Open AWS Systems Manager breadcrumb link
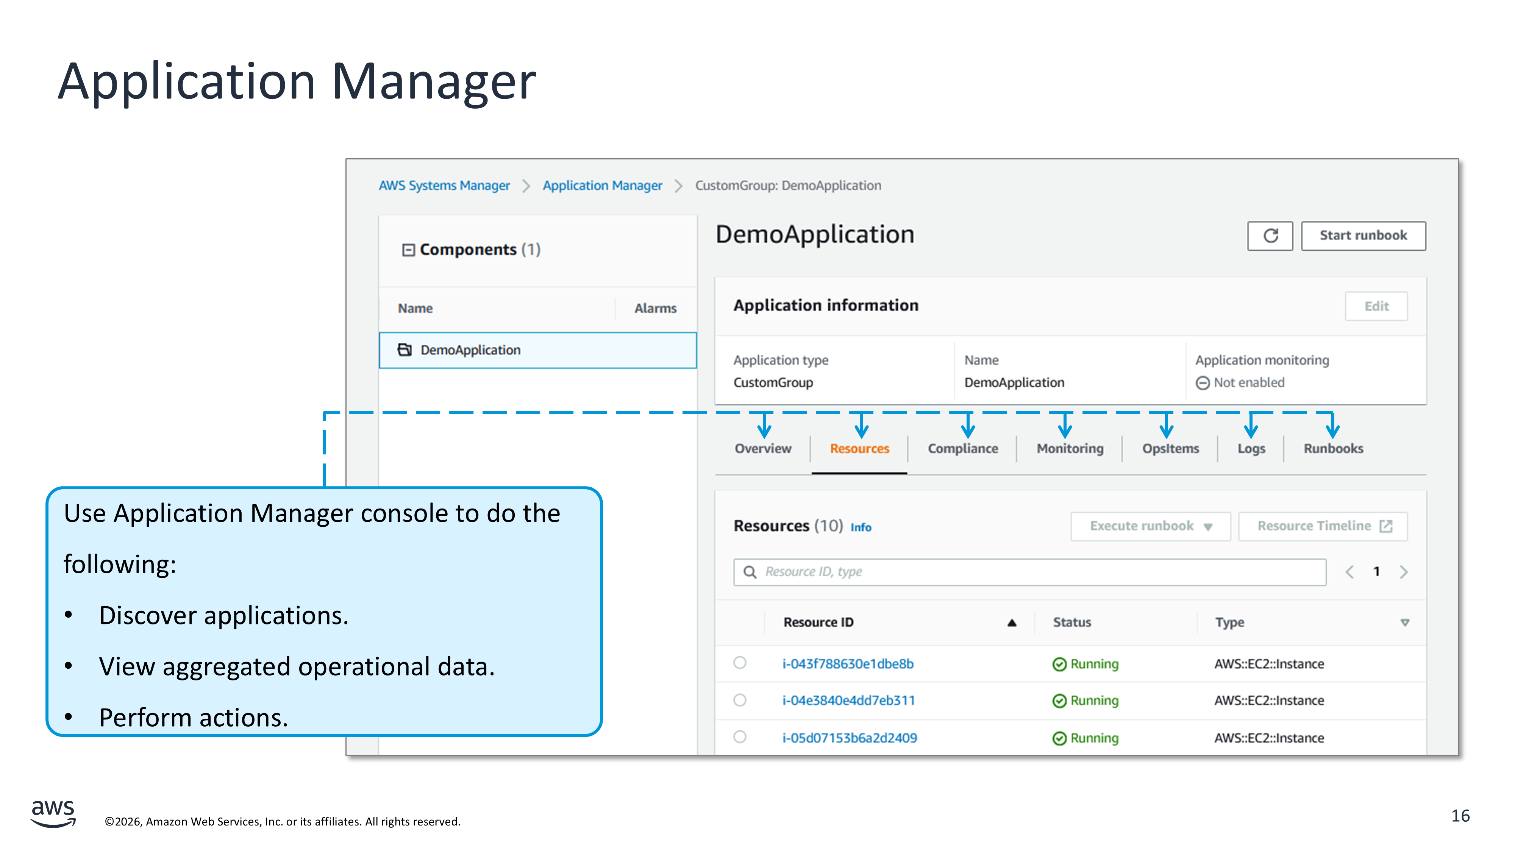 [444, 186]
